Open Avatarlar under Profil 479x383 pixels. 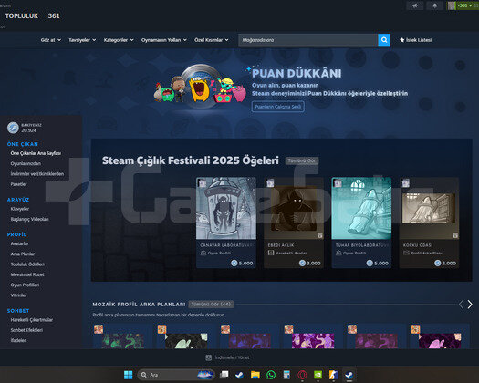(x=19, y=243)
